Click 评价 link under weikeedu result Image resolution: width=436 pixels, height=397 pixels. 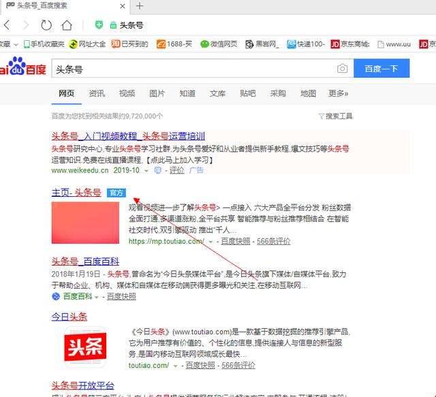pos(176,170)
